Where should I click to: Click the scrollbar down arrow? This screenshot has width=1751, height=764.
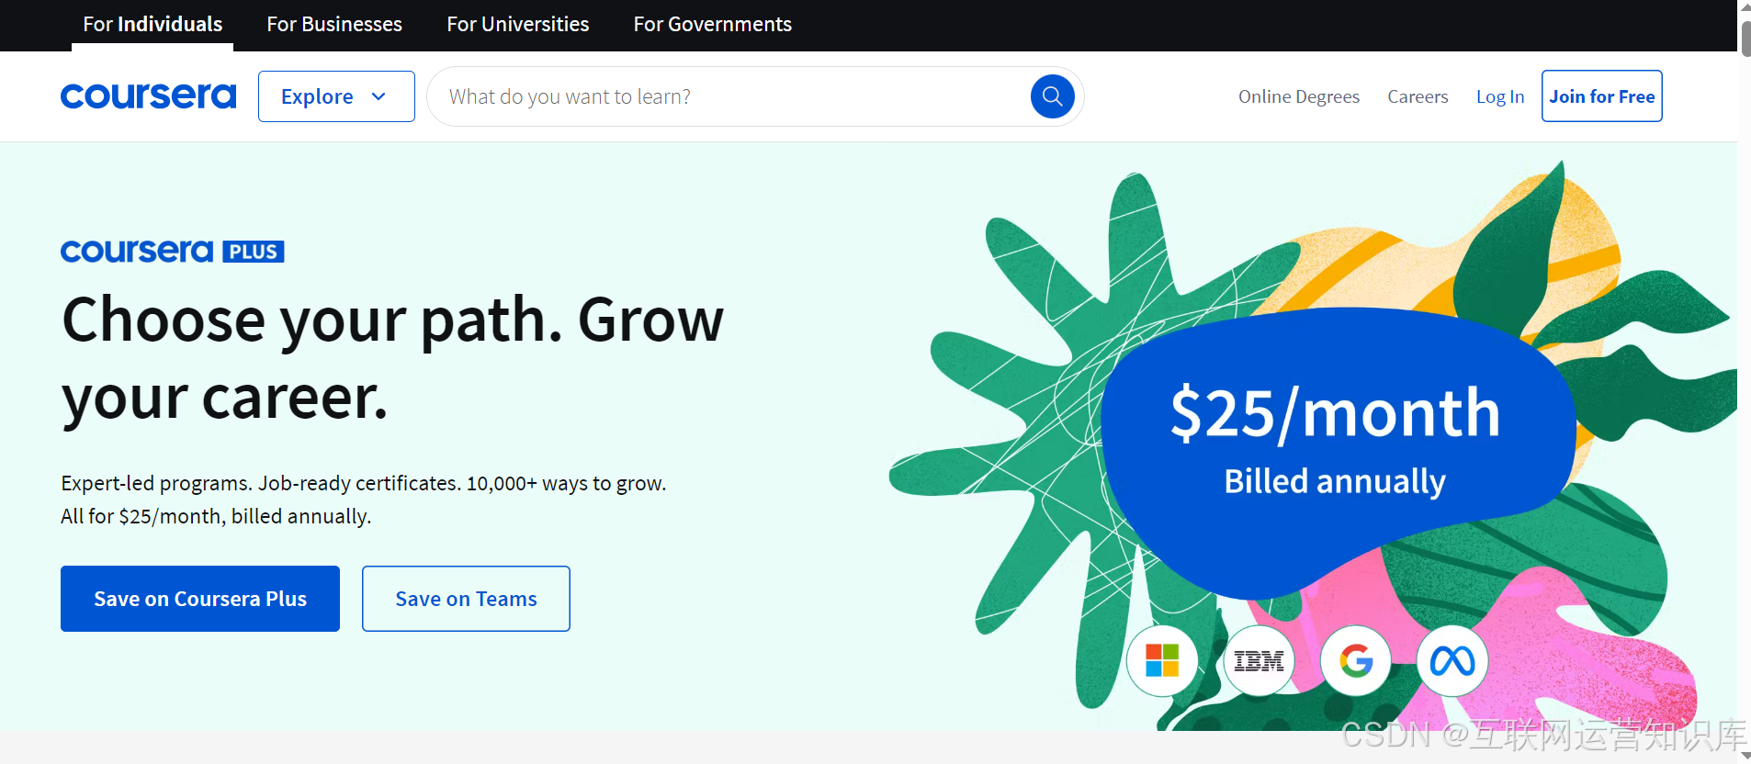point(1745,756)
